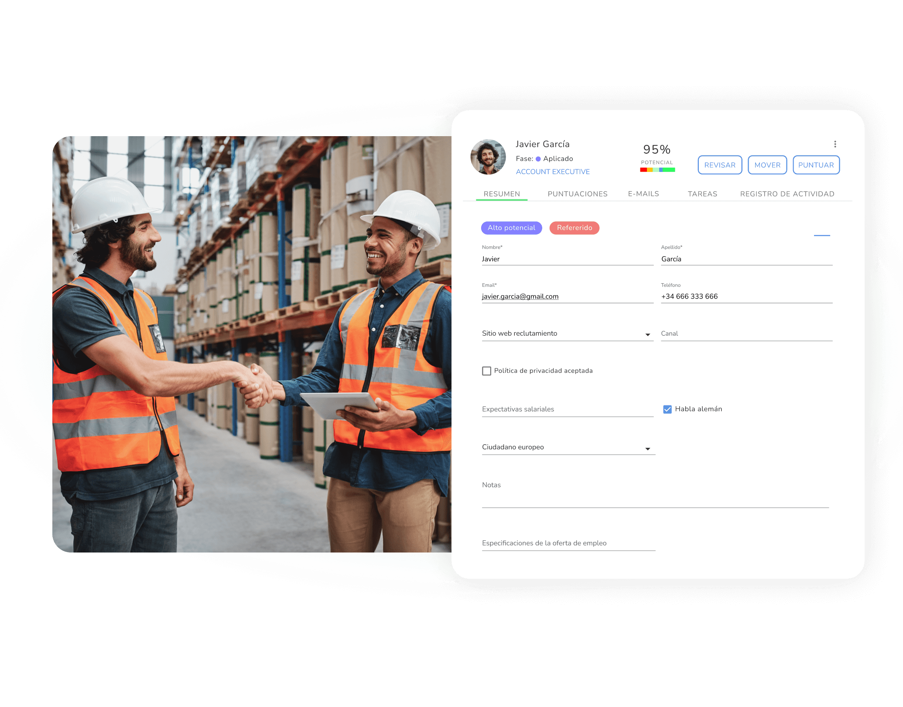This screenshot has height=707, width=903.
Task: Click the Alto potencial tag
Action: pos(511,228)
